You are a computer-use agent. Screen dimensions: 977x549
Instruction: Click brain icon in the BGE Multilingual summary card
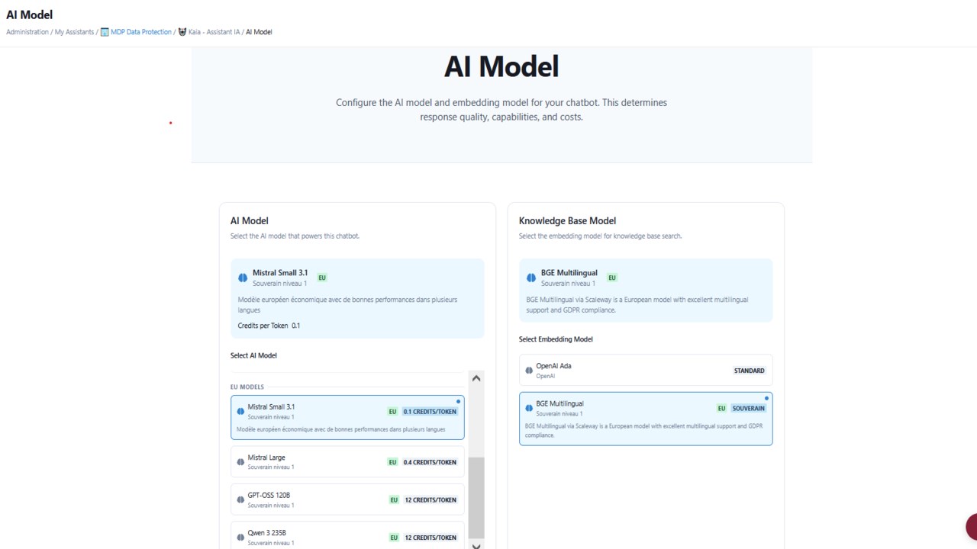(x=531, y=278)
